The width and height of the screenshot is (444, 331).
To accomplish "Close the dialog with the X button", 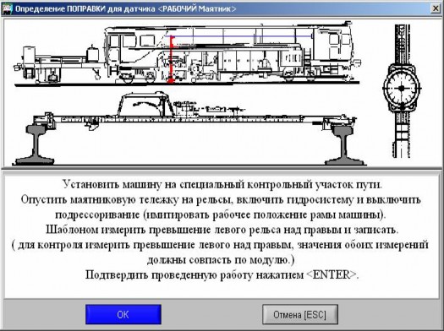I will coord(436,8).
